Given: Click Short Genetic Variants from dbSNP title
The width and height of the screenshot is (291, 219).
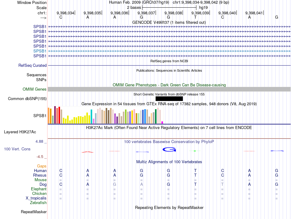Looking at the screenshot, I should (169, 94).
